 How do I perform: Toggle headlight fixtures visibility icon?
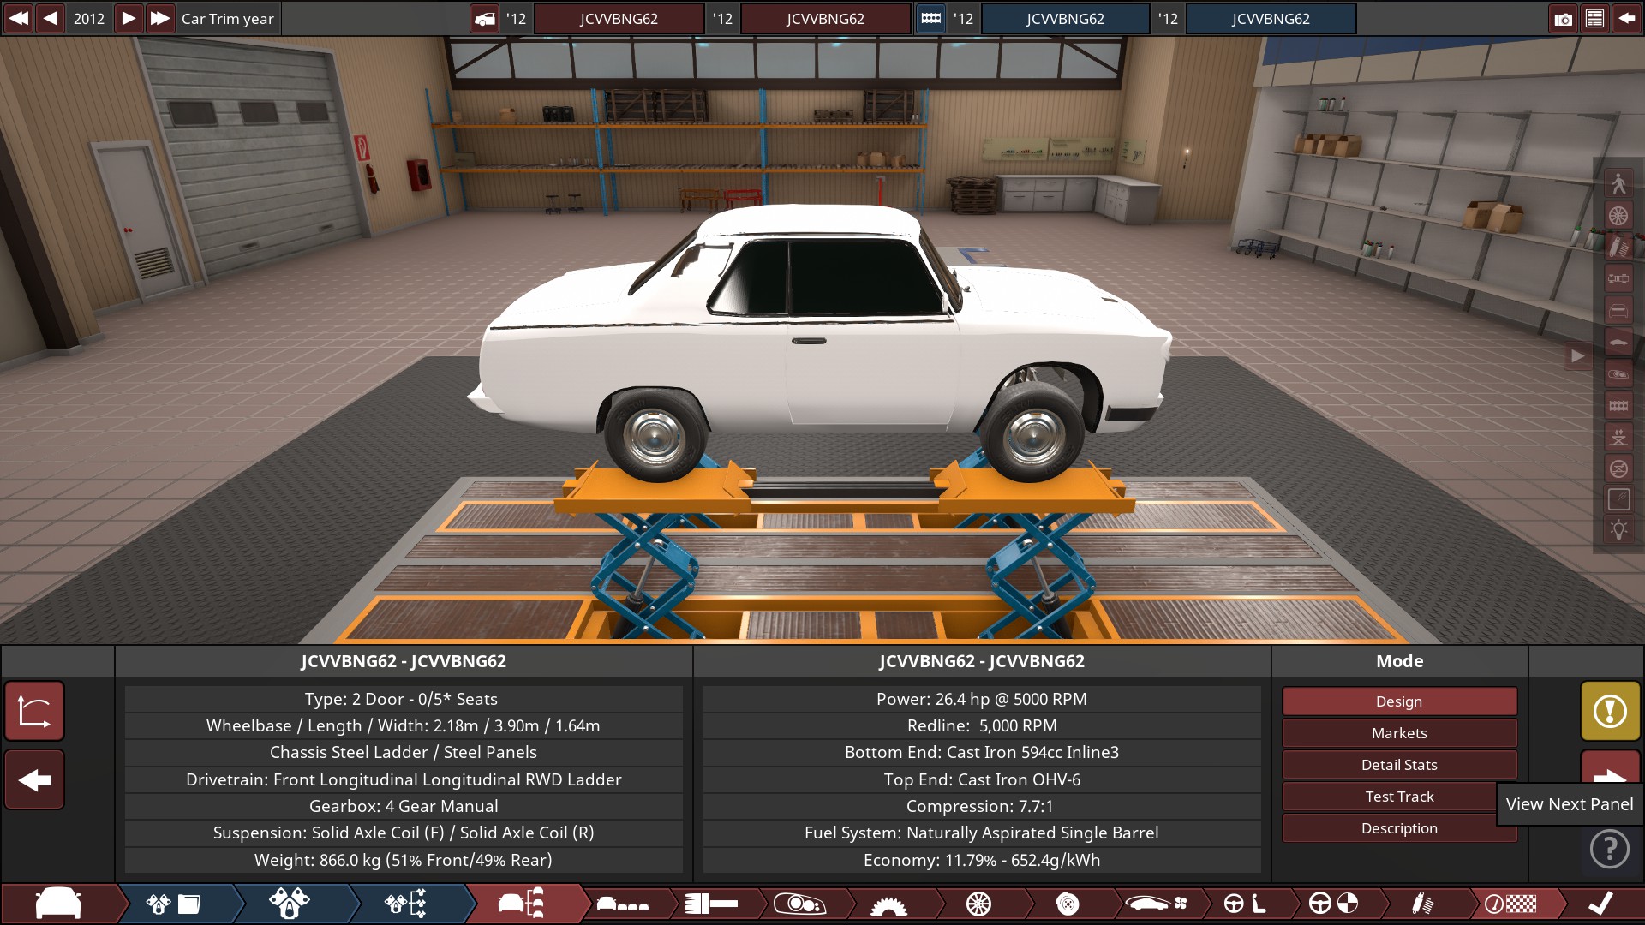coord(1618,373)
